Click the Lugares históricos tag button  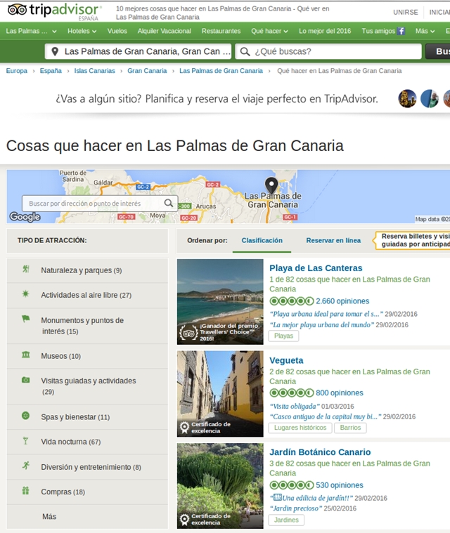(300, 428)
